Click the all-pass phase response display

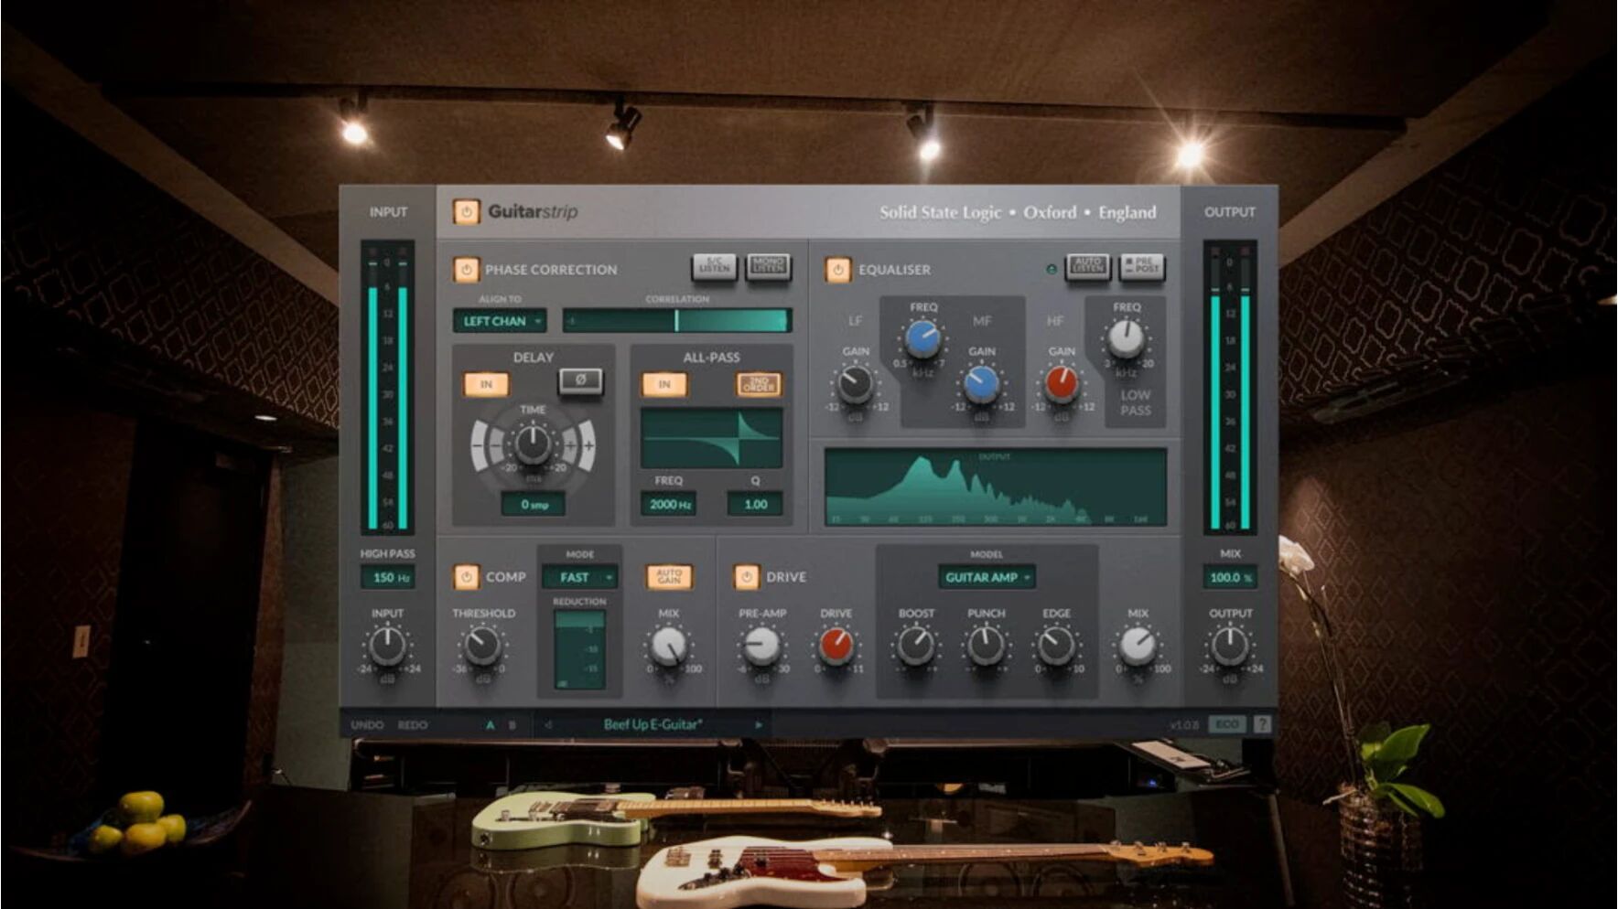point(711,438)
